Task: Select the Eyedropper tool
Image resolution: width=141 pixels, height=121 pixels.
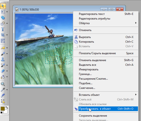Action: tap(3, 90)
